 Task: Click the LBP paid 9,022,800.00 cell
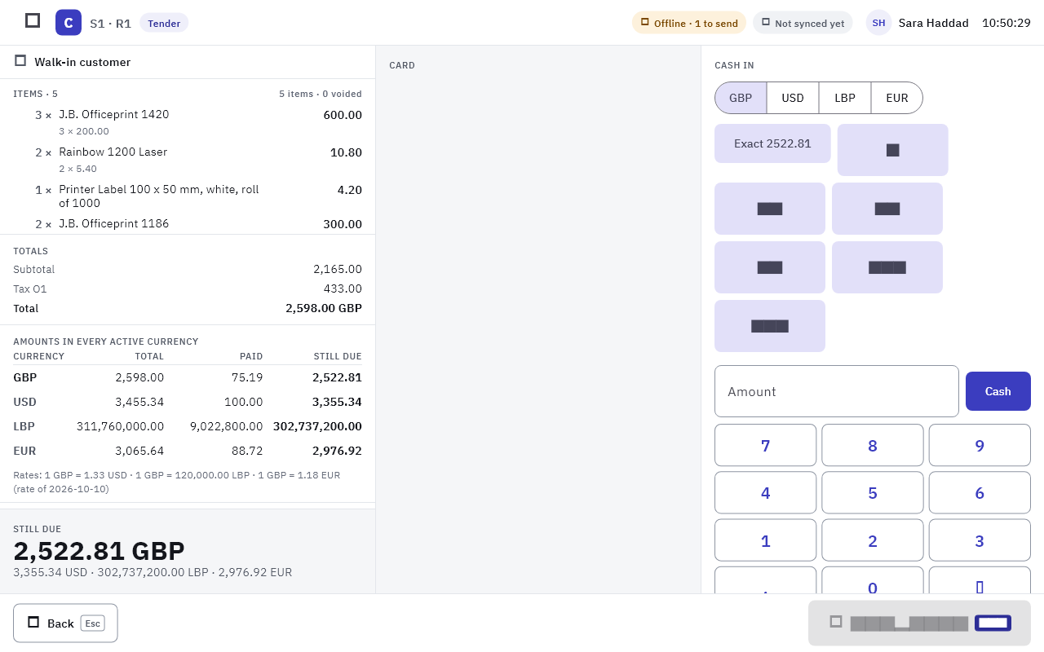coord(226,426)
